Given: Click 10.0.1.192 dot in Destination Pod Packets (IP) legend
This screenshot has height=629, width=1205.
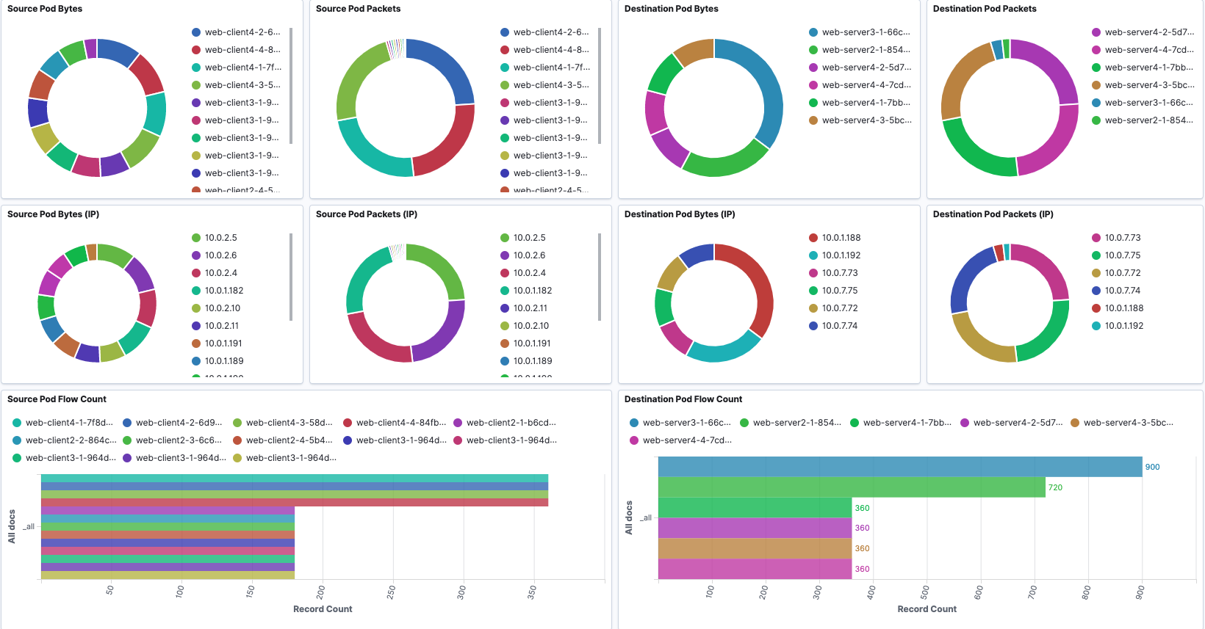Looking at the screenshot, I should (1096, 326).
